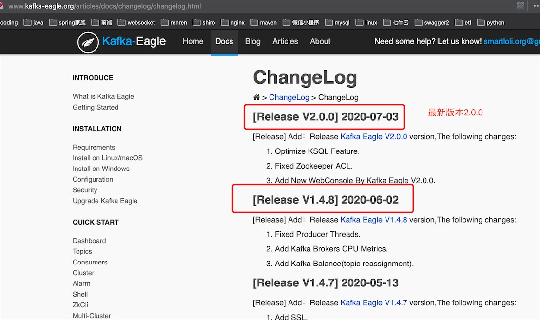This screenshot has height=320, width=540.
Task: Open Install on Linux/macOS sidebar link
Action: (107, 158)
